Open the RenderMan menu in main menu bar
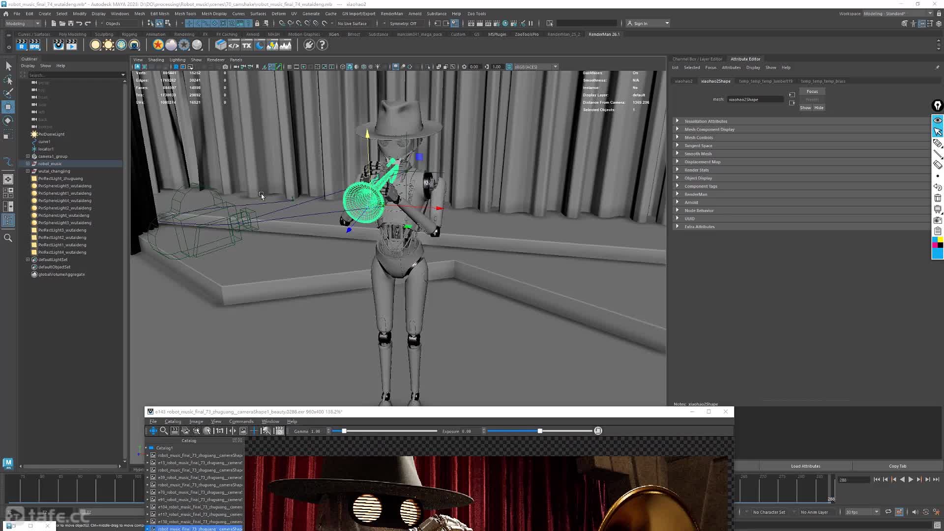 click(x=392, y=14)
